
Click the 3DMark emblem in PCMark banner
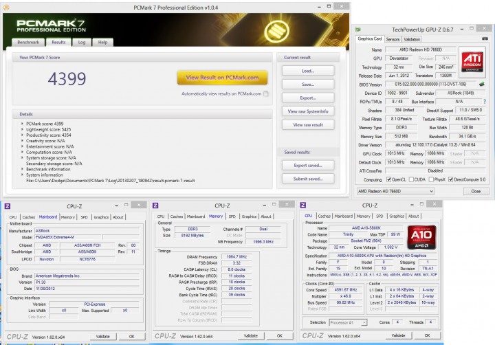tap(276, 31)
